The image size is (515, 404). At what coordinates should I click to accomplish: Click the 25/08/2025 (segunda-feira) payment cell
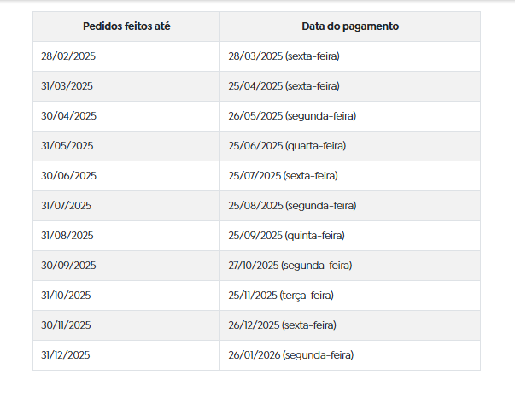click(350, 206)
